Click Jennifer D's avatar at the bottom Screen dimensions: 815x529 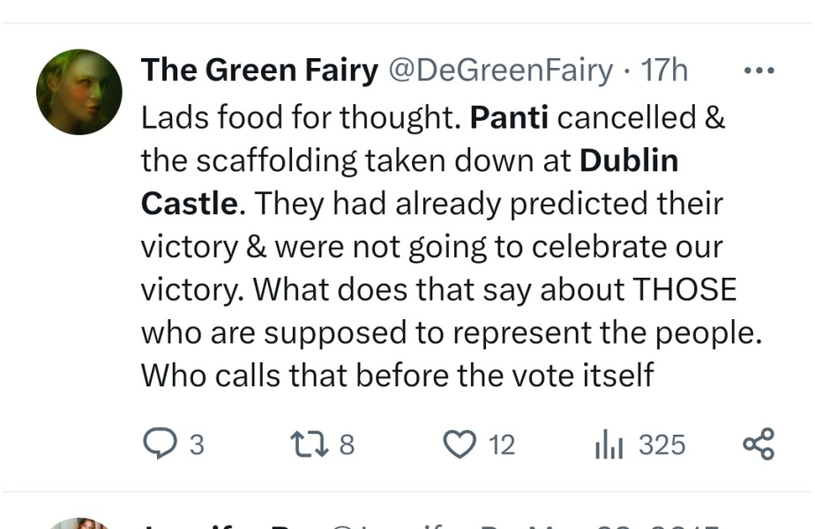tap(79, 522)
